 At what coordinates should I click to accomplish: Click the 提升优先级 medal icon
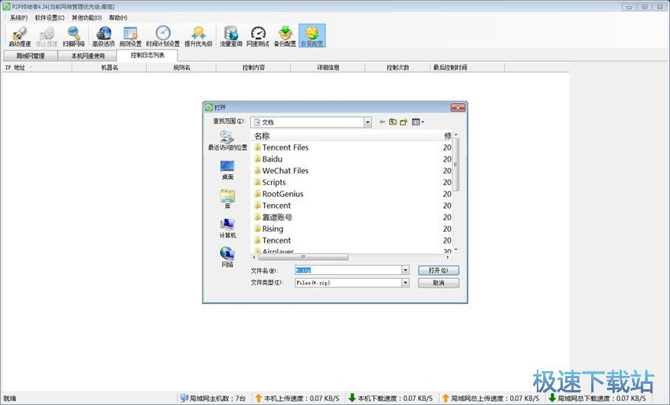click(x=199, y=36)
